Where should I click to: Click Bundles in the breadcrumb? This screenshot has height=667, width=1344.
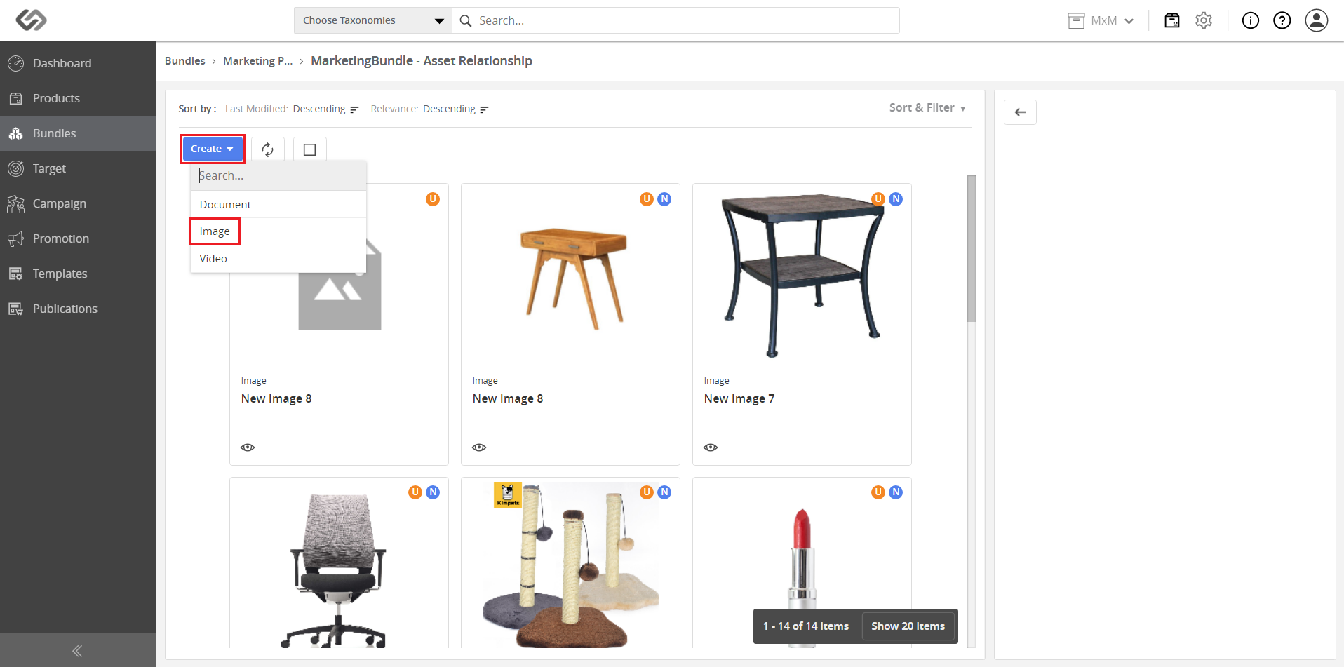pos(185,61)
